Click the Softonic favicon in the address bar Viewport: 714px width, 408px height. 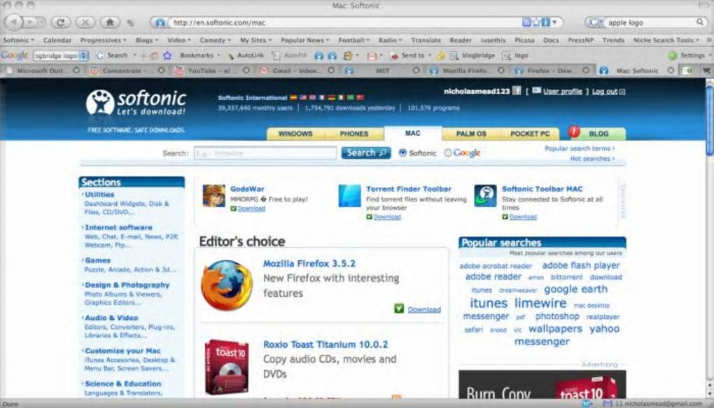tap(160, 22)
